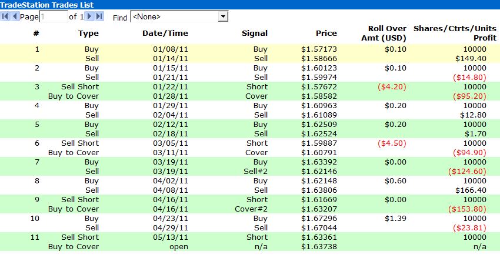This screenshot has width=500, height=258.
Task: Open the Find dropdown arrow
Action: [223, 16]
